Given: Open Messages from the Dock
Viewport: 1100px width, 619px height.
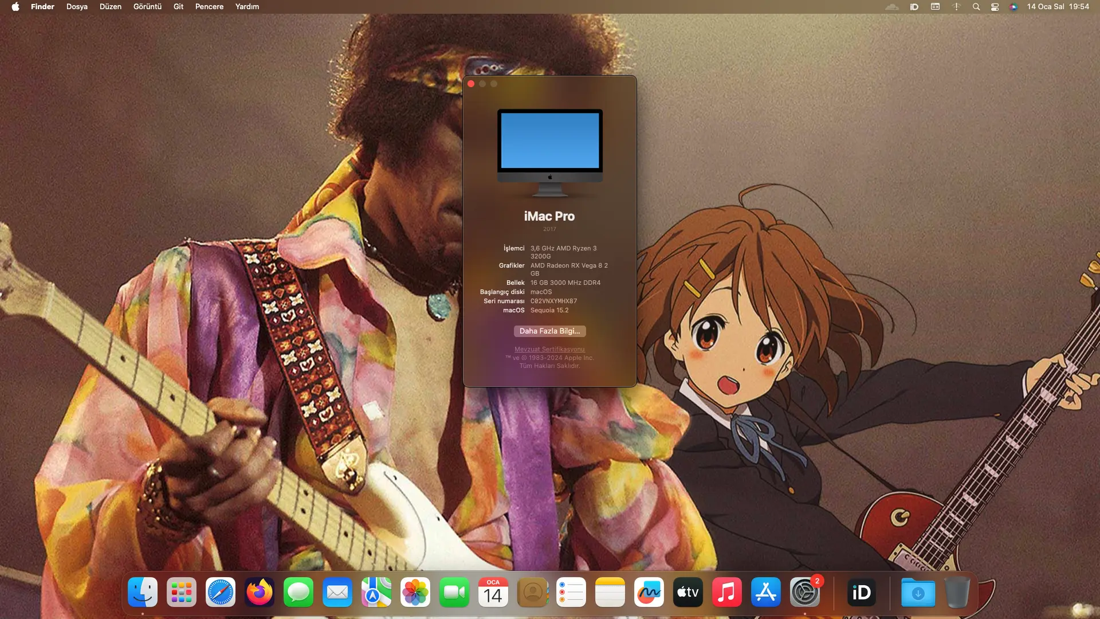Looking at the screenshot, I should click(298, 592).
